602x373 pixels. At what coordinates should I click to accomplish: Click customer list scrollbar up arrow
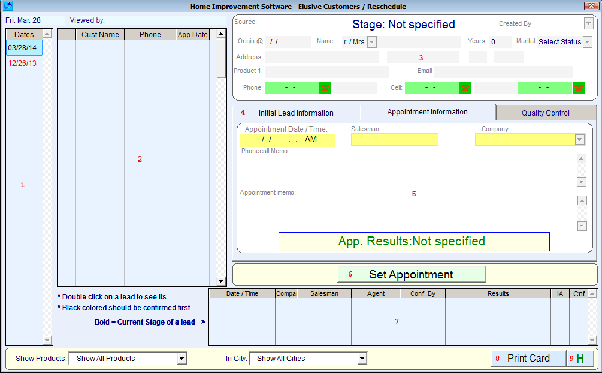[221, 34]
